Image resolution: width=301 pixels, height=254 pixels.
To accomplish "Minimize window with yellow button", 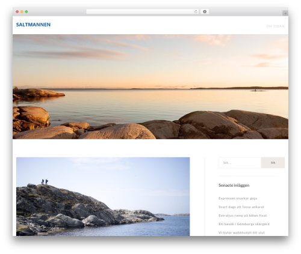I will (22, 12).
